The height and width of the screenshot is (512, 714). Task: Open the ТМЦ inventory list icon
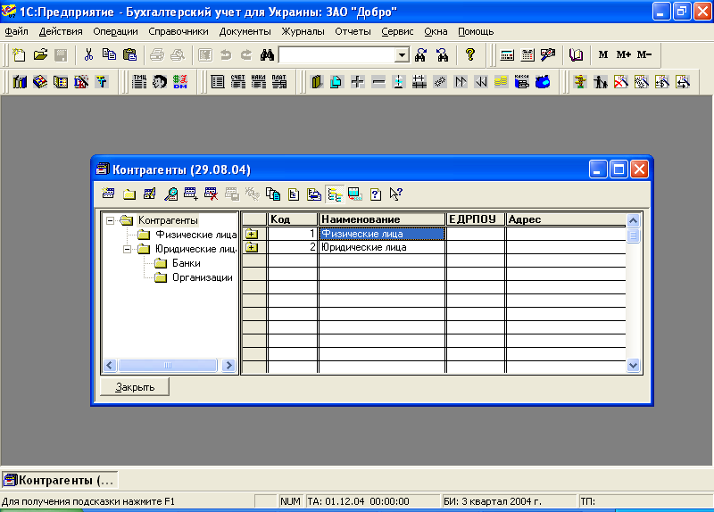click(x=139, y=82)
